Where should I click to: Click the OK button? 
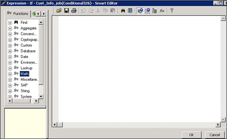coord(191,135)
